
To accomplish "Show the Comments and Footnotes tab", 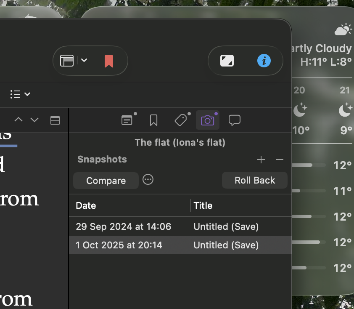I will point(234,120).
